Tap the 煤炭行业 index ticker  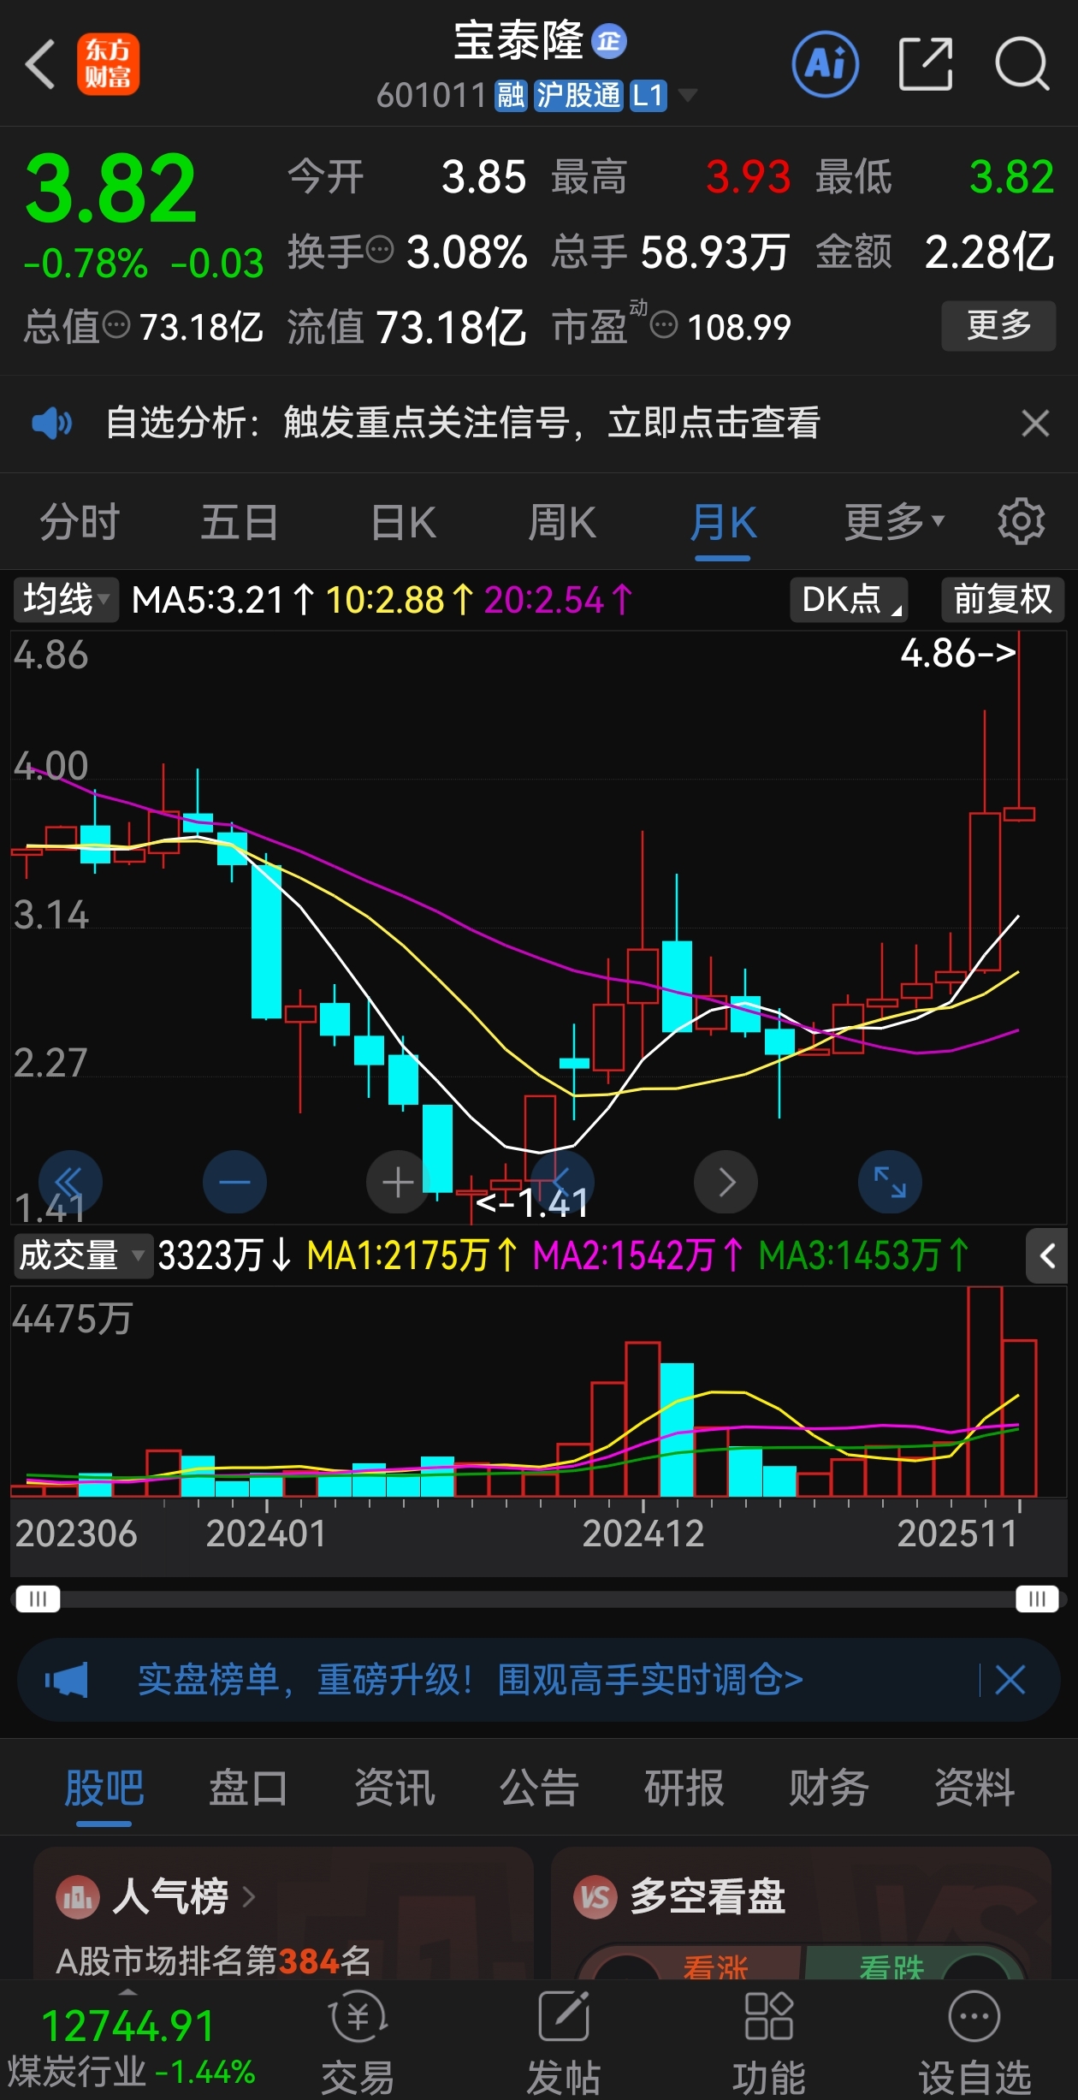(x=130, y=2050)
